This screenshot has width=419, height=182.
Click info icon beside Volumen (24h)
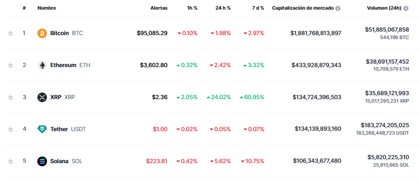(406, 9)
